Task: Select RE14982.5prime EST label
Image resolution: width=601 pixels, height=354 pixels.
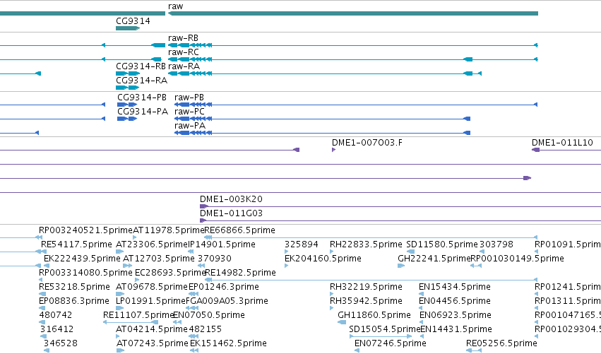Action: tap(241, 273)
